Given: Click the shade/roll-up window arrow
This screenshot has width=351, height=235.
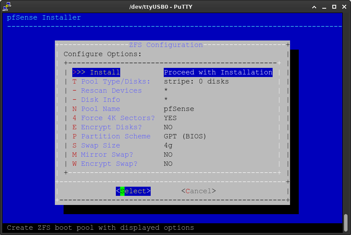Looking at the screenshot, I should click(314, 7).
